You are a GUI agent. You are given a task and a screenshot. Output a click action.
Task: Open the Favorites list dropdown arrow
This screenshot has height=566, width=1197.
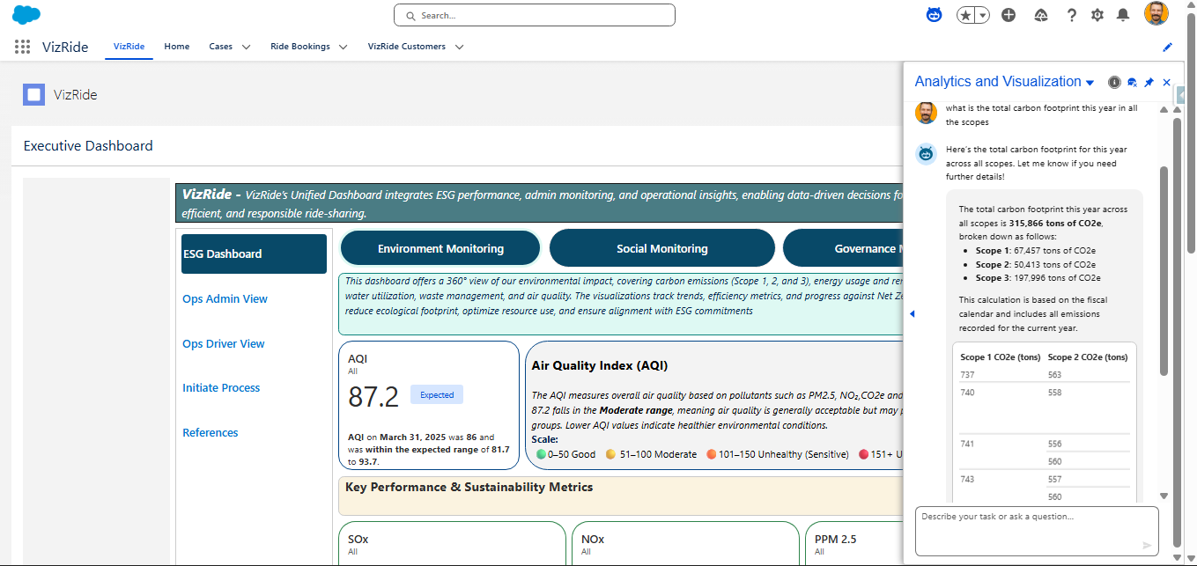coord(982,15)
